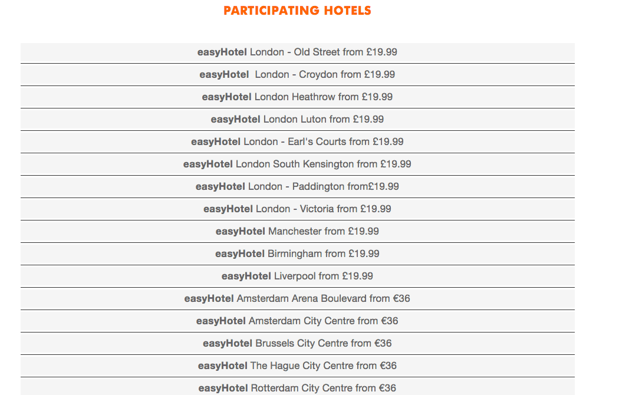Open easyHotel London Heathrow offer
619x395 pixels.
pyautogui.click(x=298, y=97)
